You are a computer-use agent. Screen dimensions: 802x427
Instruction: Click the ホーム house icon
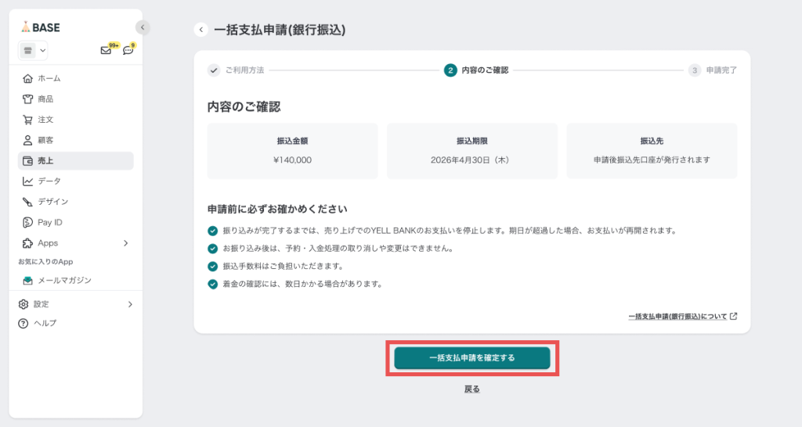(x=28, y=78)
